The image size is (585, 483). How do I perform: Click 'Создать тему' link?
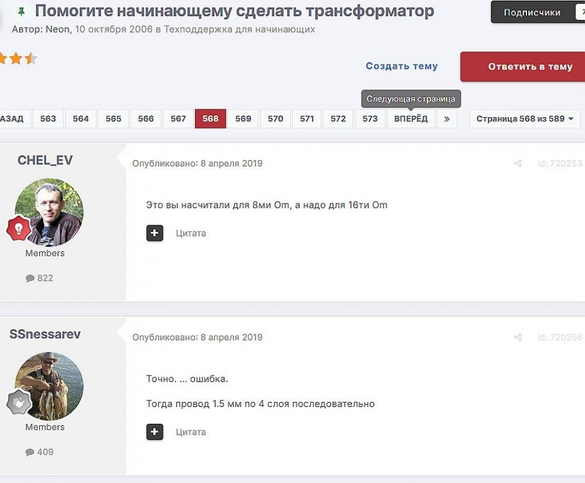pos(402,66)
